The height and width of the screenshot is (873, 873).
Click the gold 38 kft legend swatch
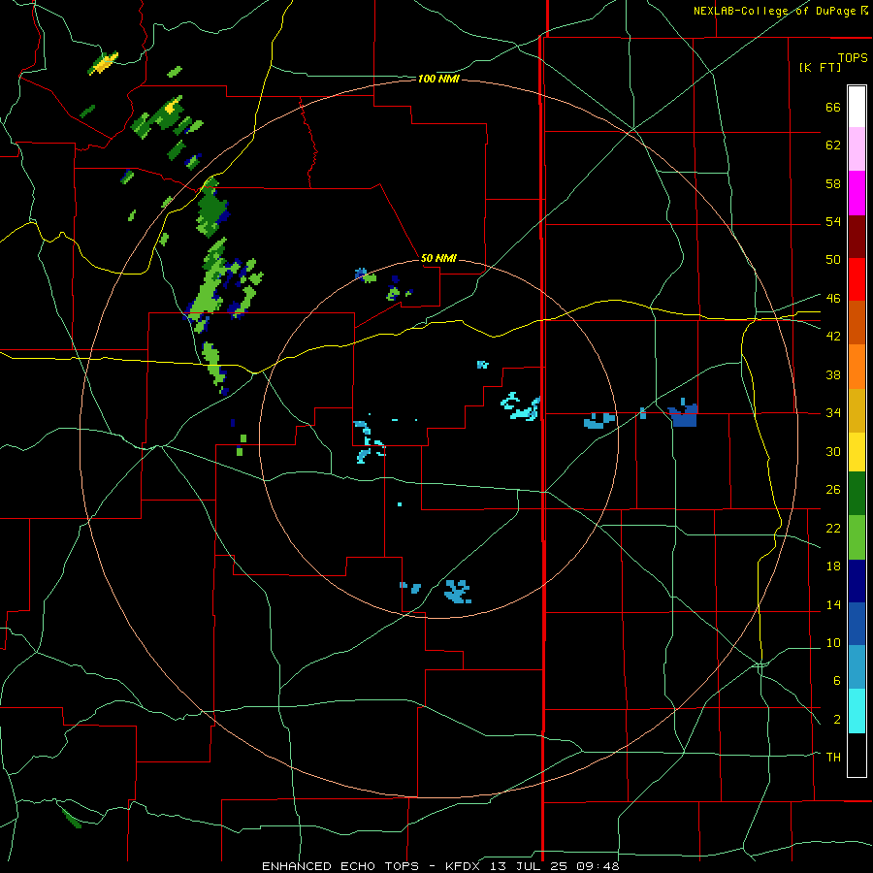tap(857, 409)
